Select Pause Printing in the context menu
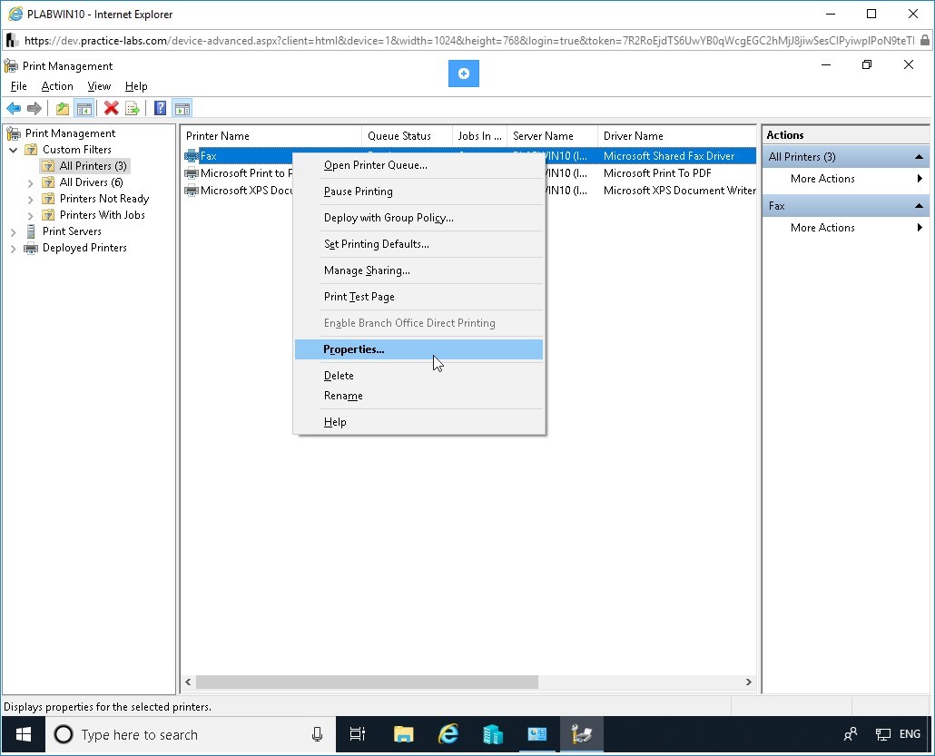The image size is (935, 756). [x=418, y=191]
